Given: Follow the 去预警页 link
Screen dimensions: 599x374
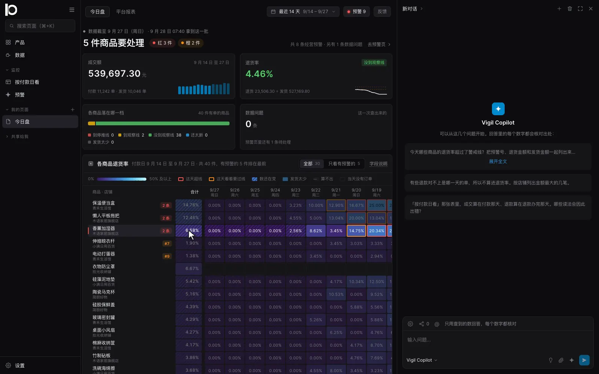Looking at the screenshot, I should [379, 45].
